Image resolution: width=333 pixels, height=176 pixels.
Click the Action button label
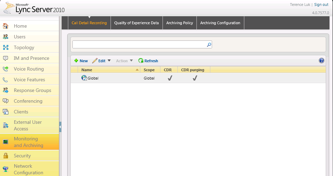(x=122, y=61)
